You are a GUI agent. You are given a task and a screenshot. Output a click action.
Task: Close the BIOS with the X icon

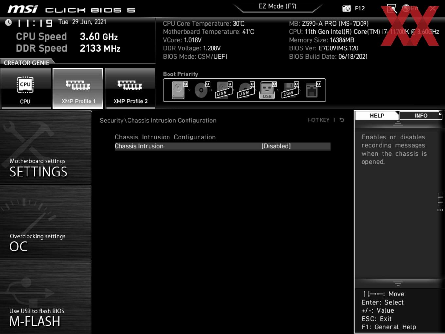[x=433, y=9]
